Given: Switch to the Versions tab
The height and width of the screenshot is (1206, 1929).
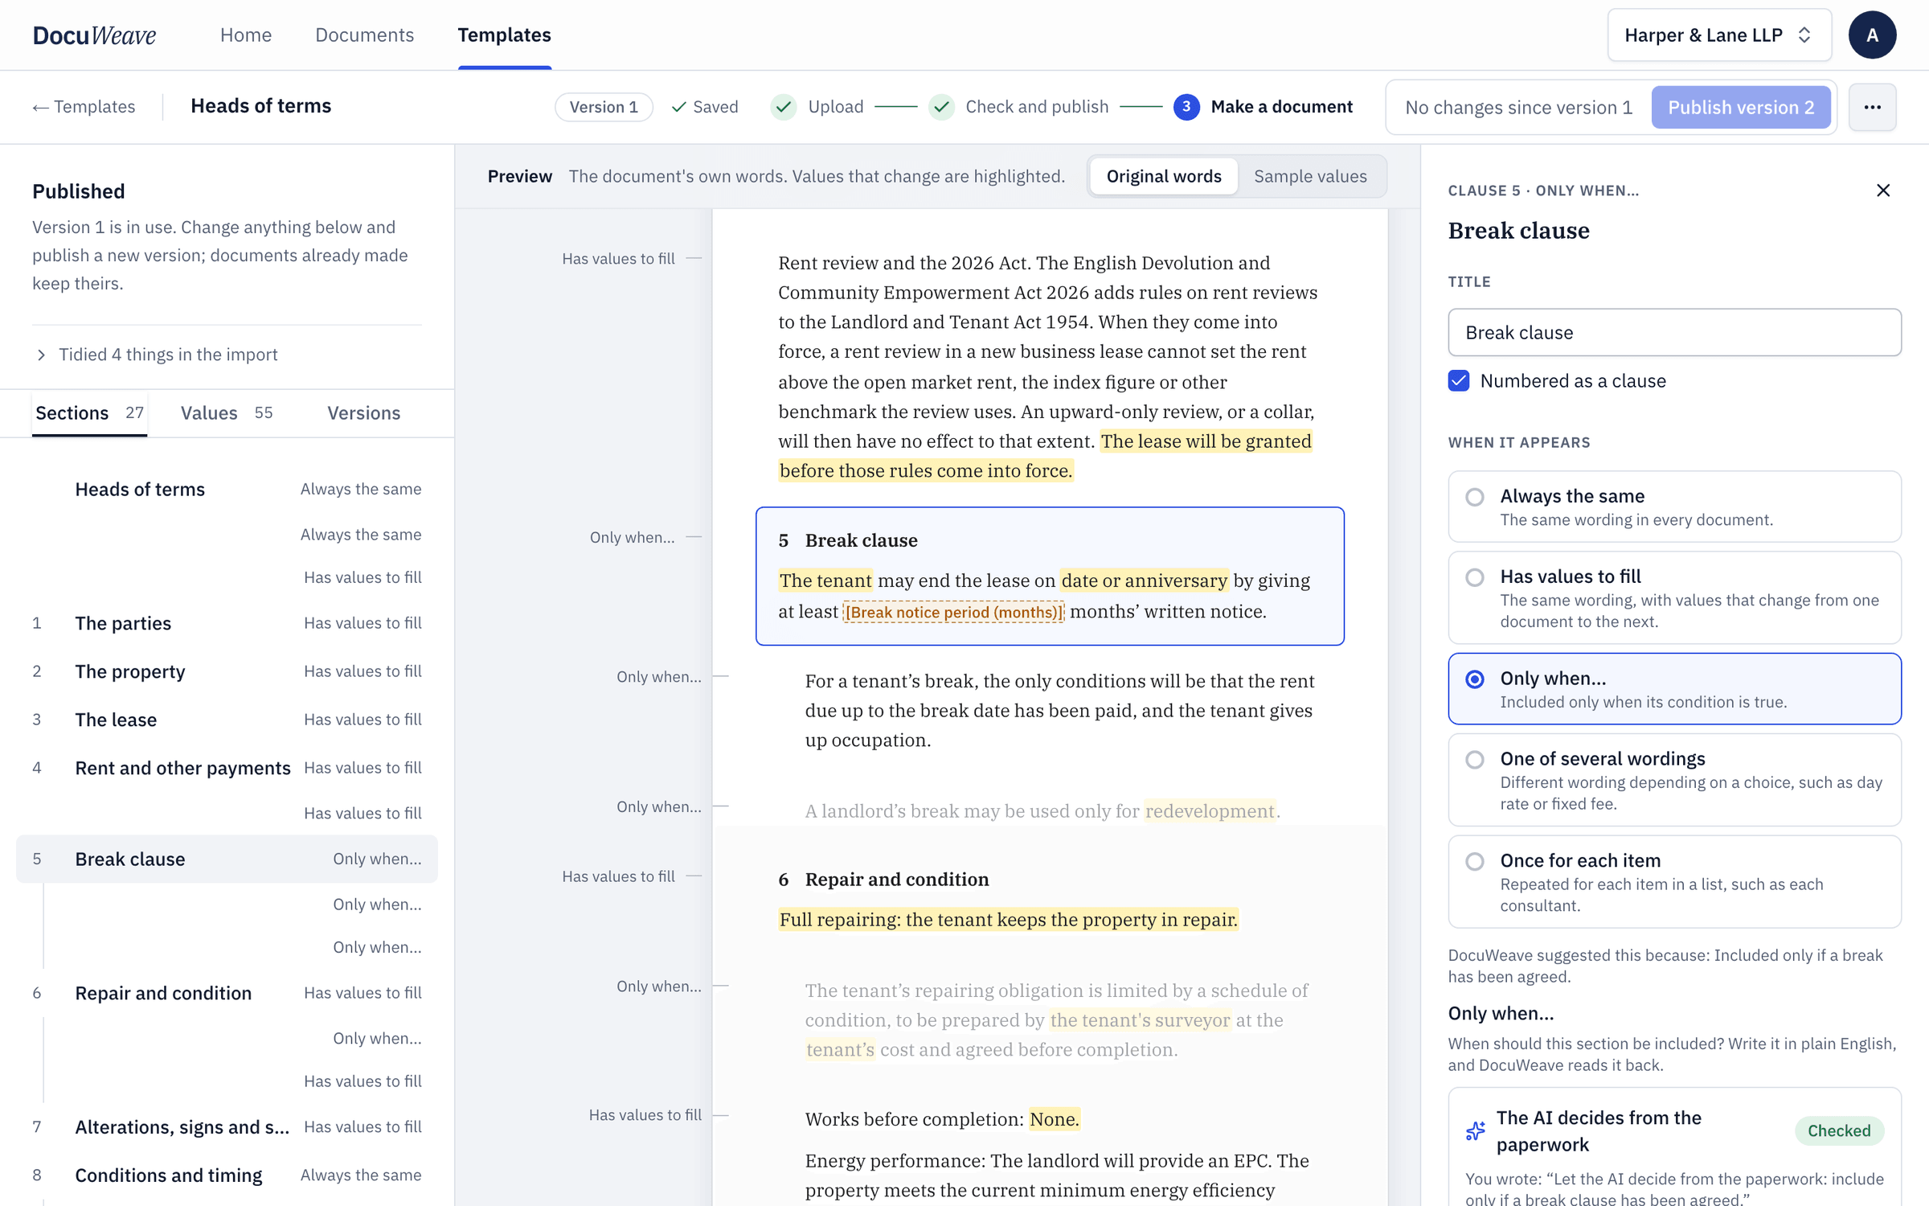Looking at the screenshot, I should (x=363, y=413).
